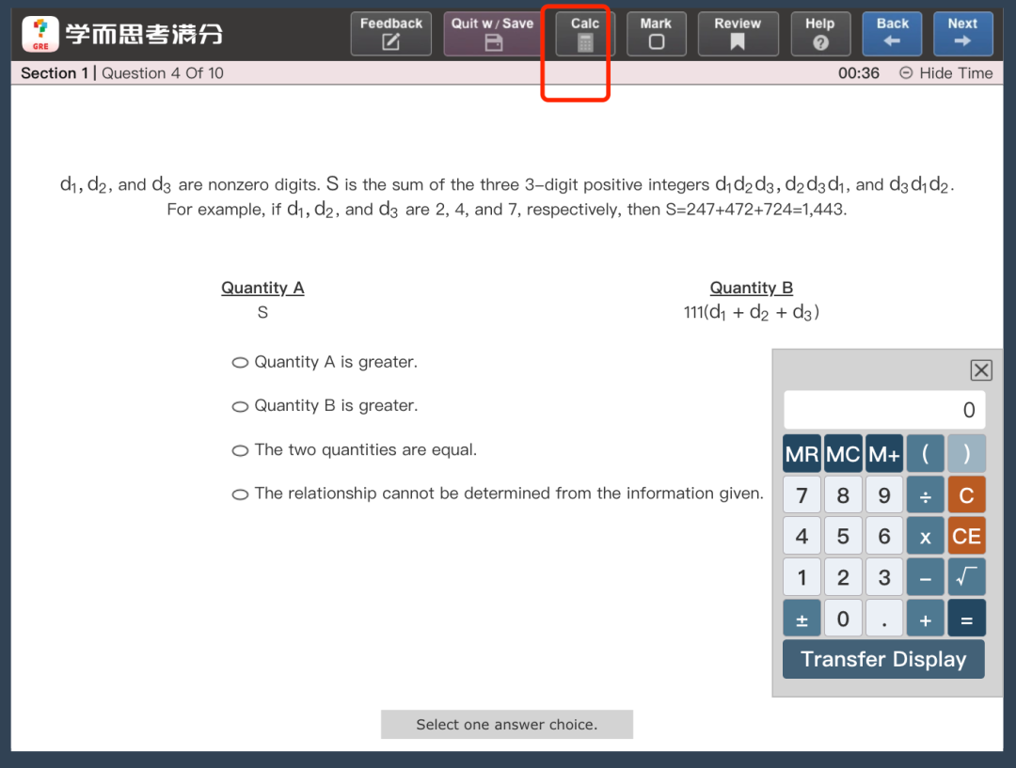Click calculator digit 5
This screenshot has width=1016, height=768.
coord(843,536)
